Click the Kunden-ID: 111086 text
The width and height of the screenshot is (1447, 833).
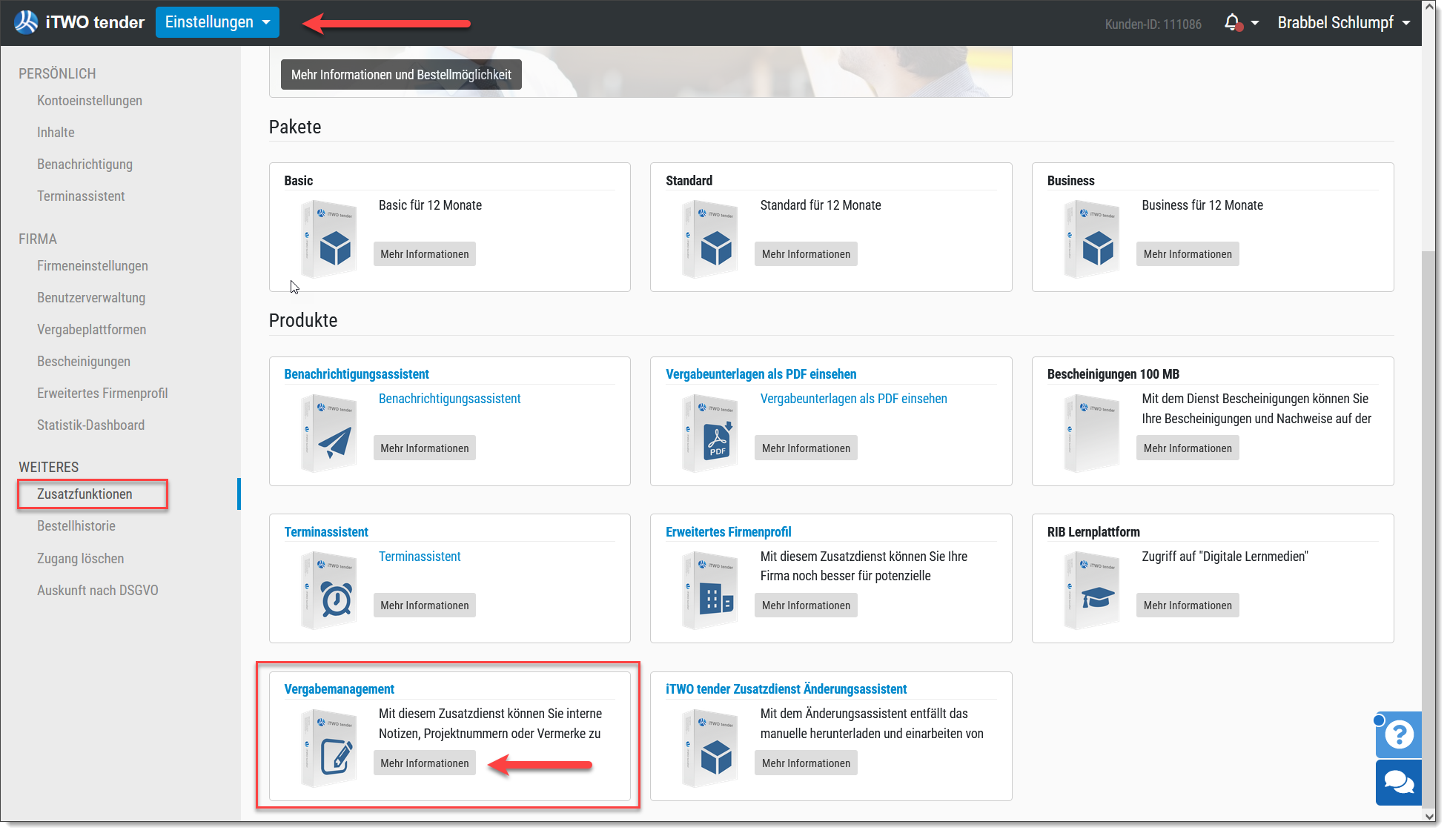(1153, 24)
